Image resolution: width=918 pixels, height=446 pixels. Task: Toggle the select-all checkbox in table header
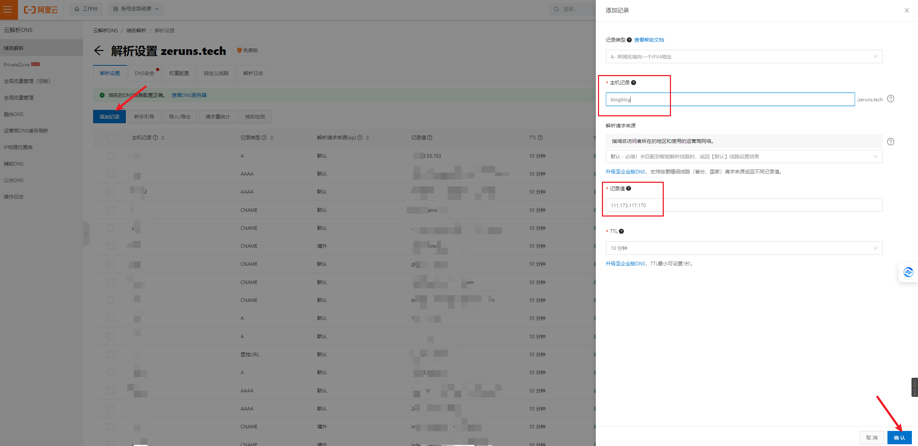(111, 138)
